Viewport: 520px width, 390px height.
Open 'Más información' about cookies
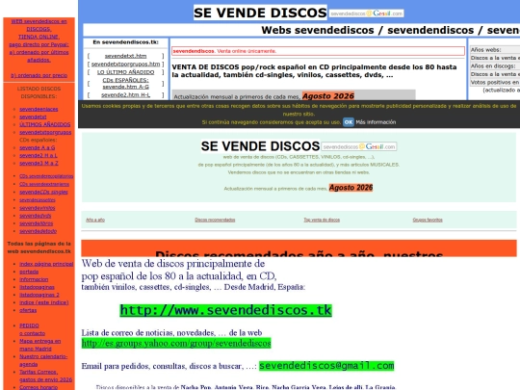pos(376,122)
